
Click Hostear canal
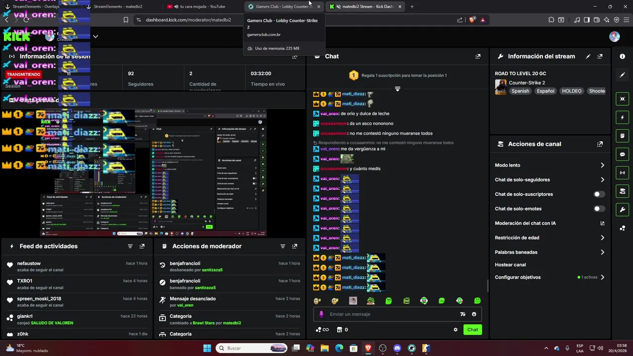[510, 265]
